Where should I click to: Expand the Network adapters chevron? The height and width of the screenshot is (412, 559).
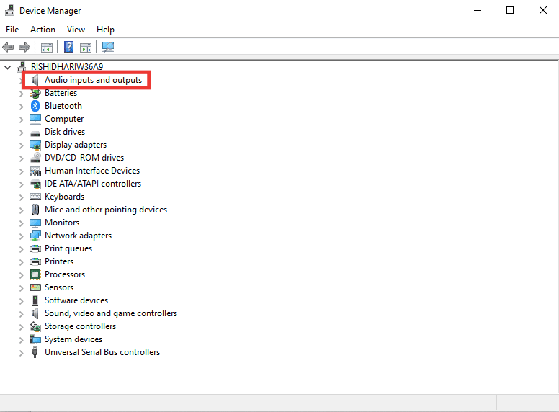click(21, 236)
